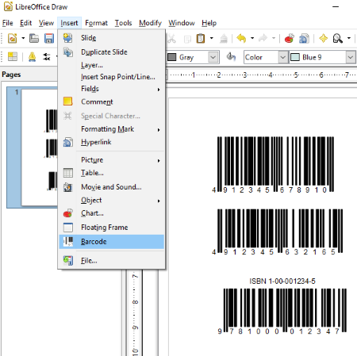
Task: Select the middle barcode ending 632165
Action: 278,232
